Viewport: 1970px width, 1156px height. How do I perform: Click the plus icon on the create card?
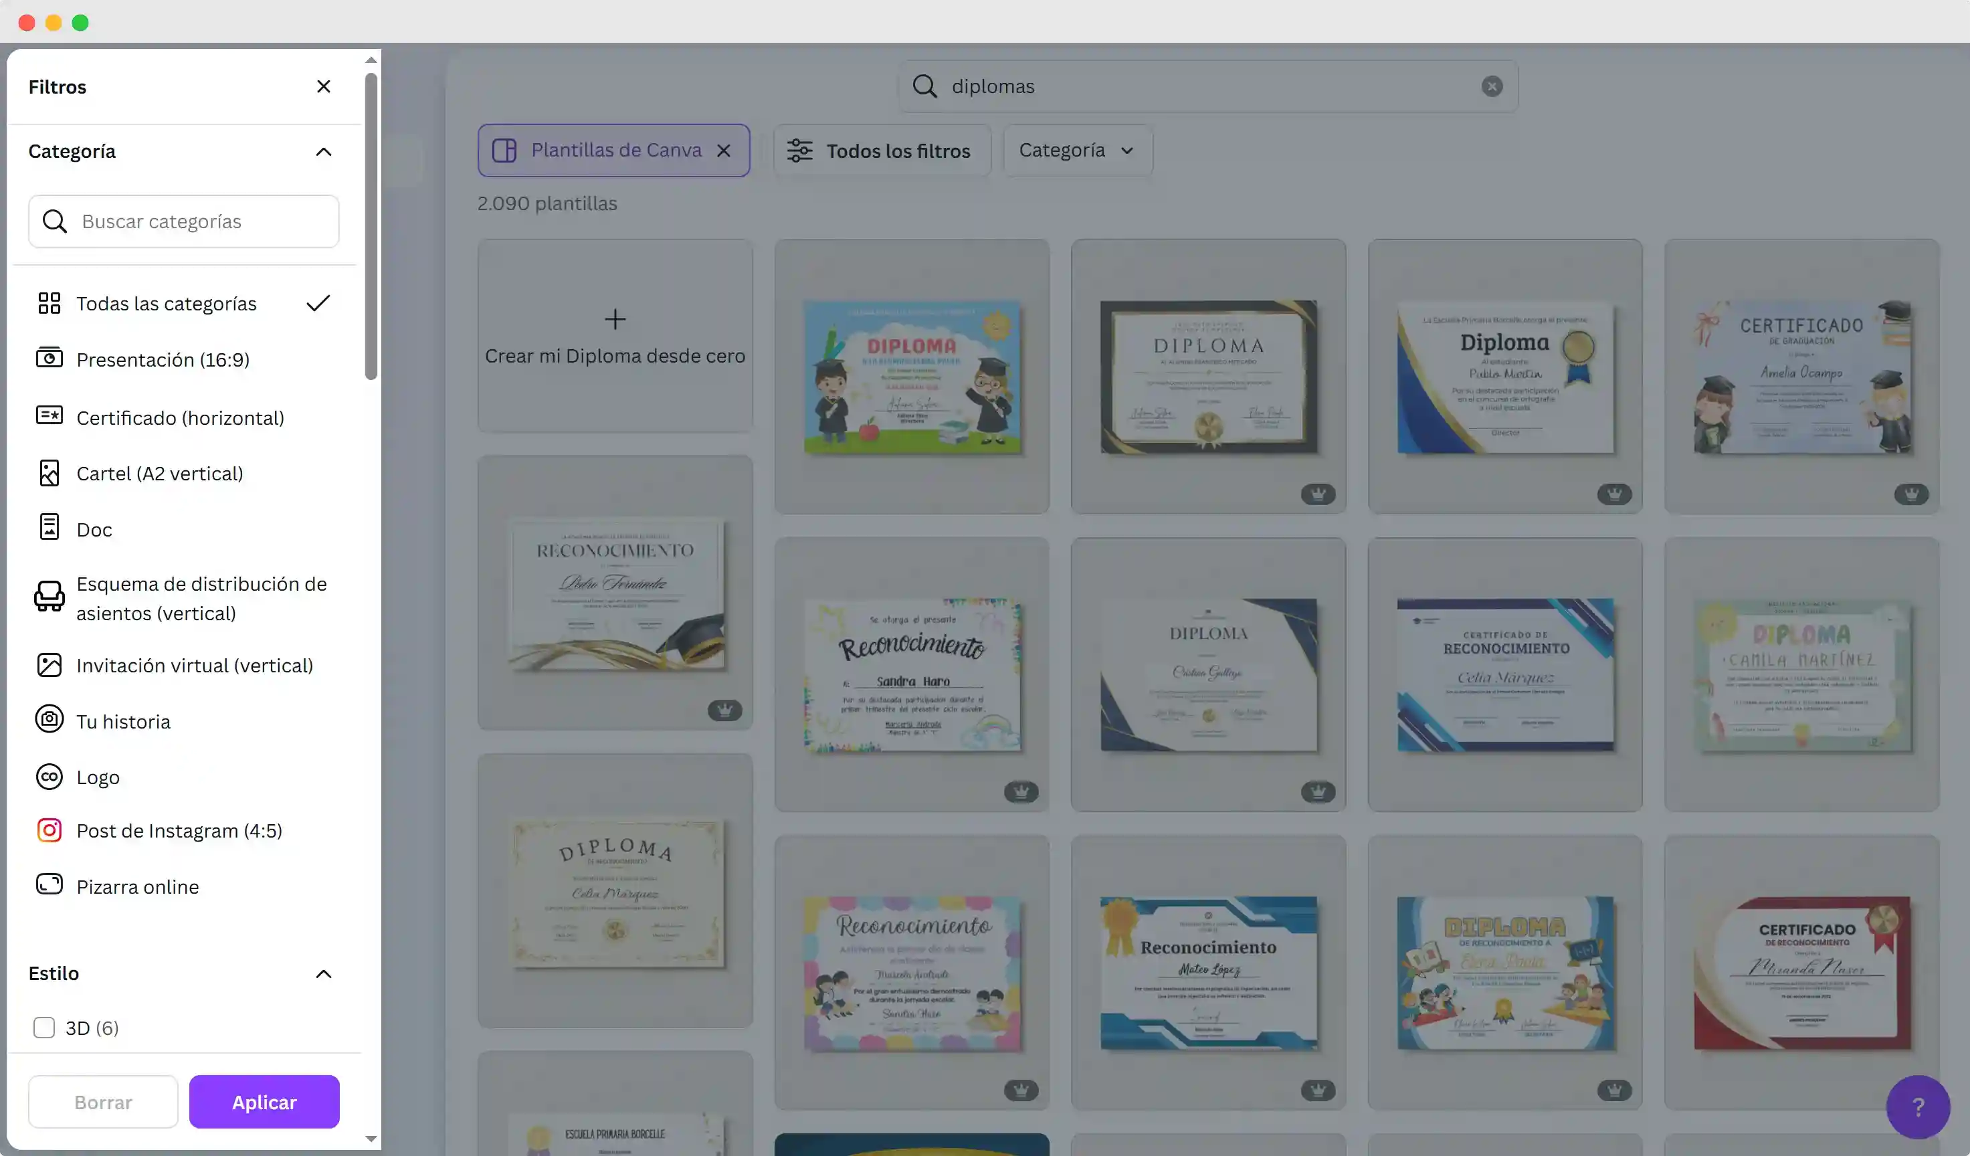(615, 319)
